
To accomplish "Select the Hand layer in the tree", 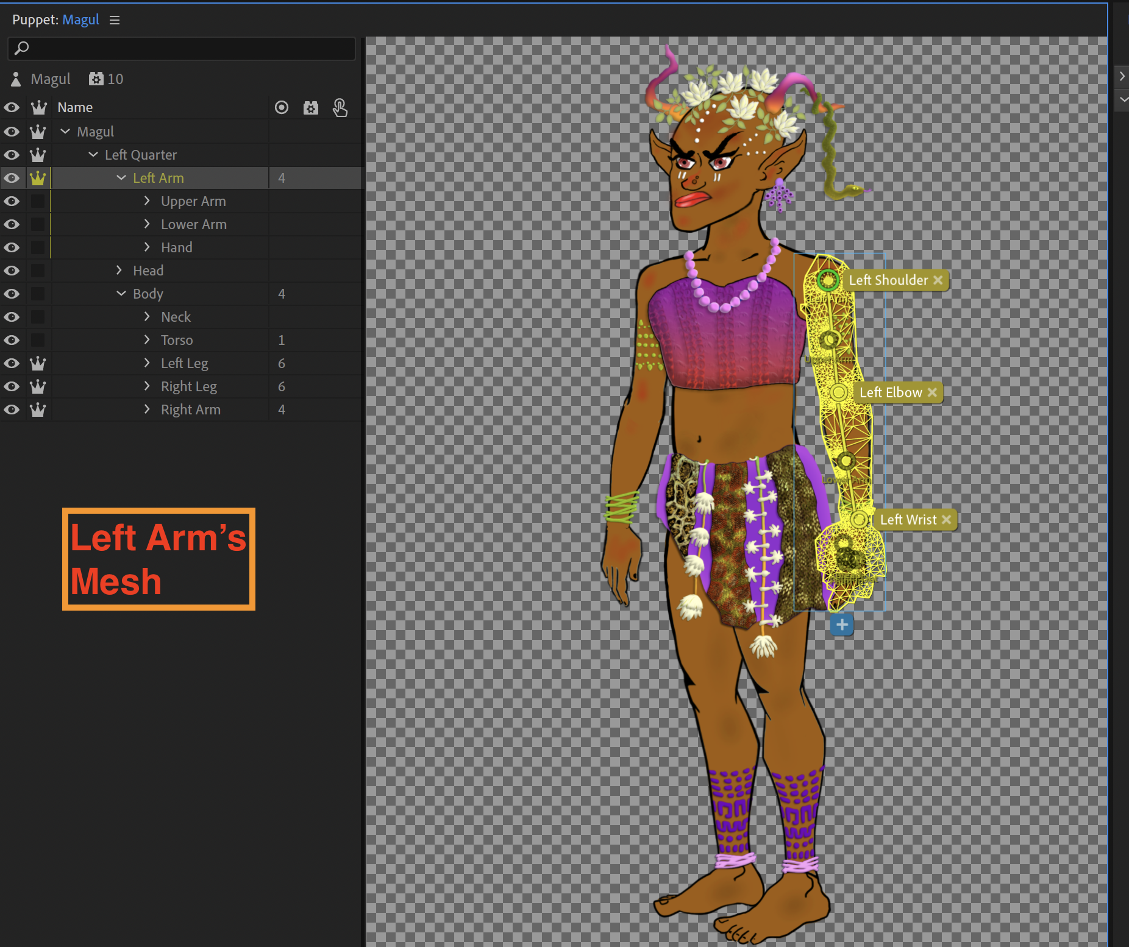I will coord(177,247).
